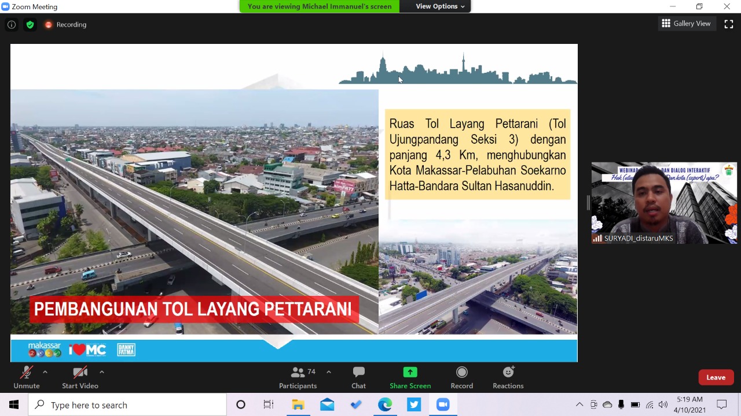
Task: Start your video
Action: click(x=80, y=377)
